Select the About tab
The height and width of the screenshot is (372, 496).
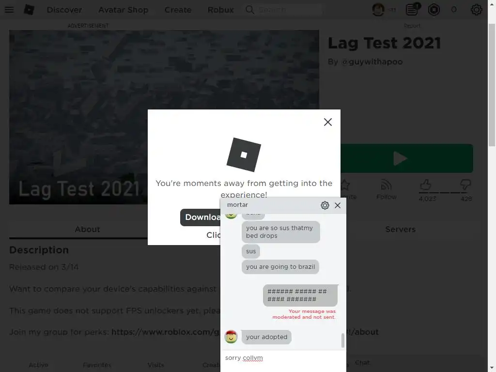(87, 229)
